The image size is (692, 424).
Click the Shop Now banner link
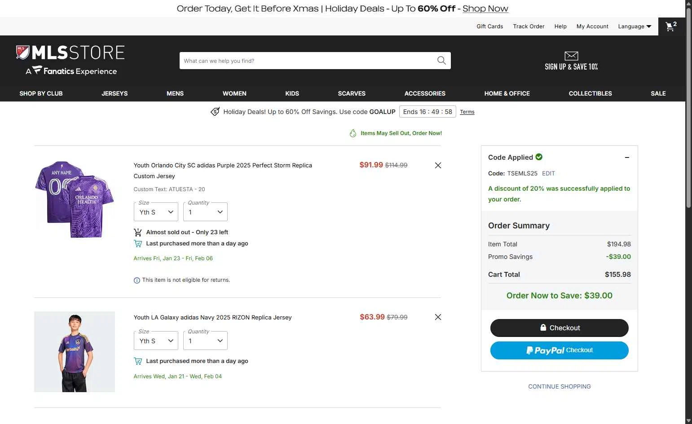click(485, 9)
